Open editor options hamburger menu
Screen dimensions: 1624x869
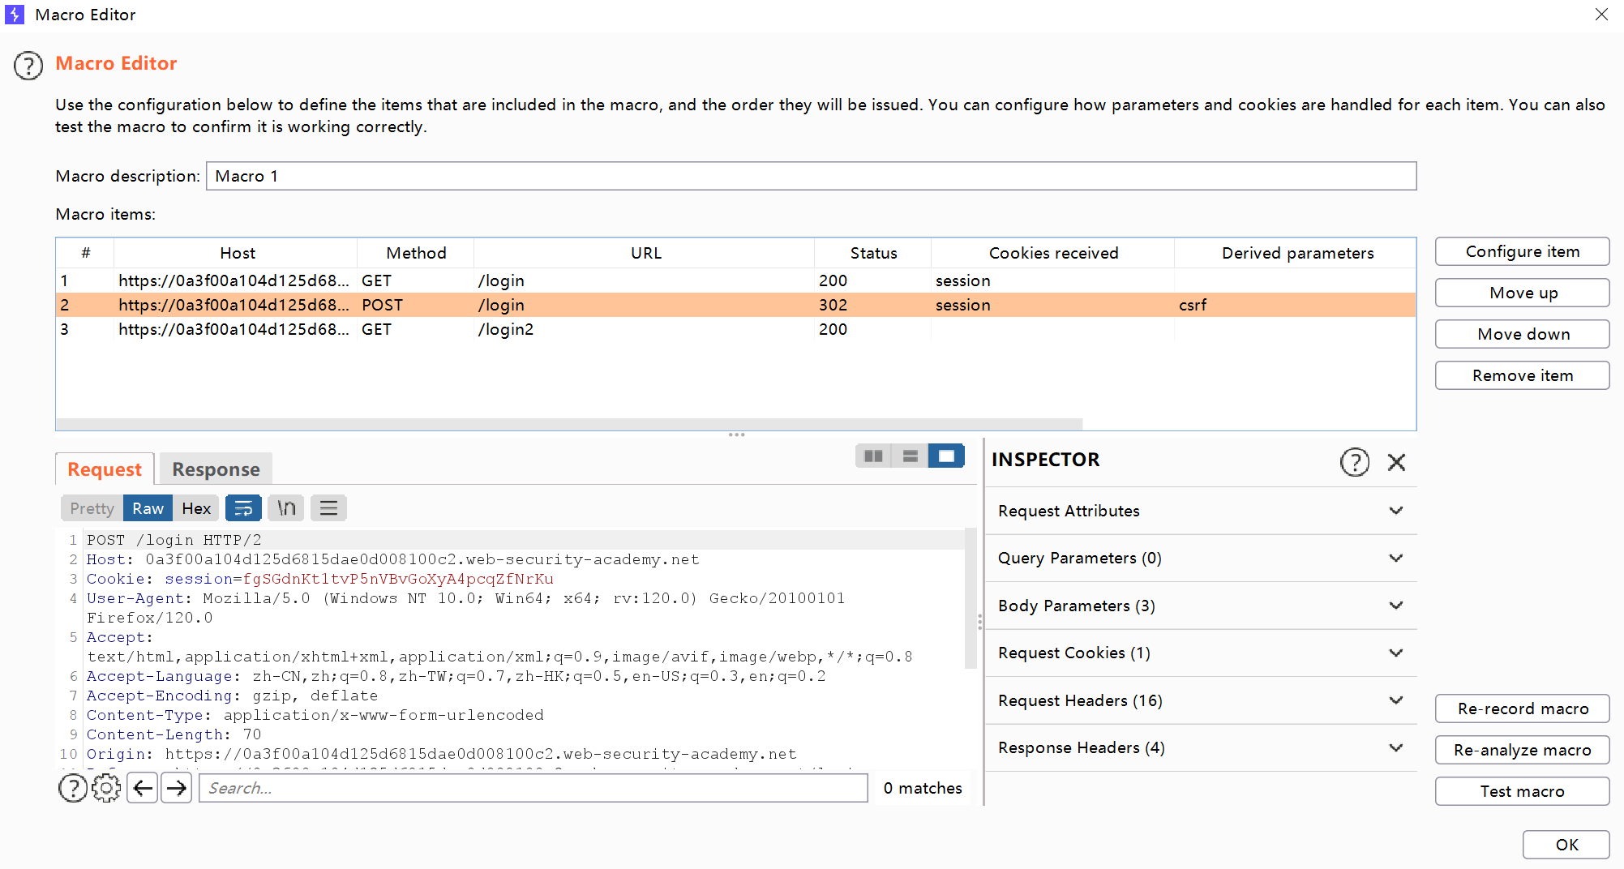point(328,508)
